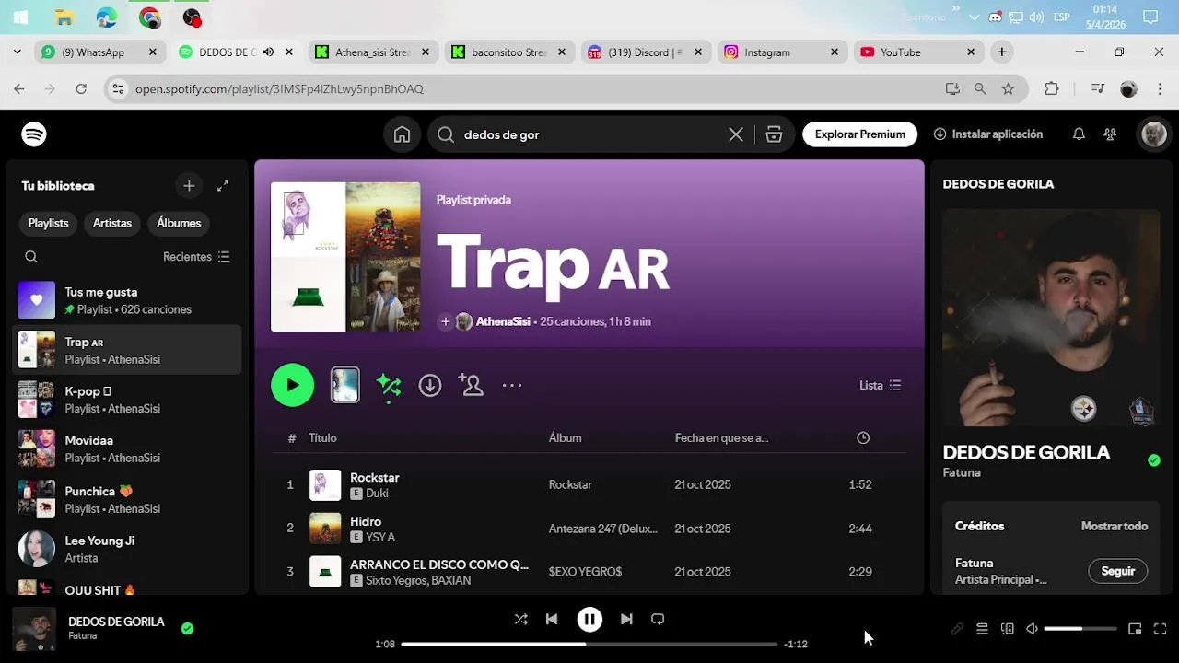Open Windows Start menu
Image resolution: width=1179 pixels, height=663 pixels.
[20, 17]
